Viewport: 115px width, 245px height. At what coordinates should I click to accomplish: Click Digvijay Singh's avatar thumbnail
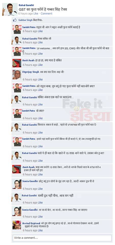click(x=17, y=75)
